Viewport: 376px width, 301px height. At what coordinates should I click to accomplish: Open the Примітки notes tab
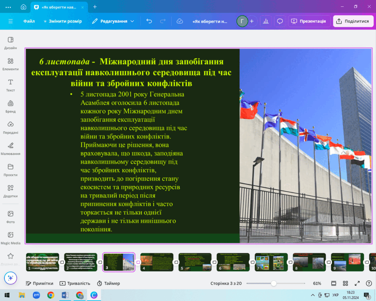[x=40, y=283]
